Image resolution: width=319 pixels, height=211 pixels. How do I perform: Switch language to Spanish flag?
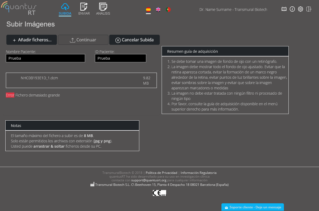click(148, 10)
